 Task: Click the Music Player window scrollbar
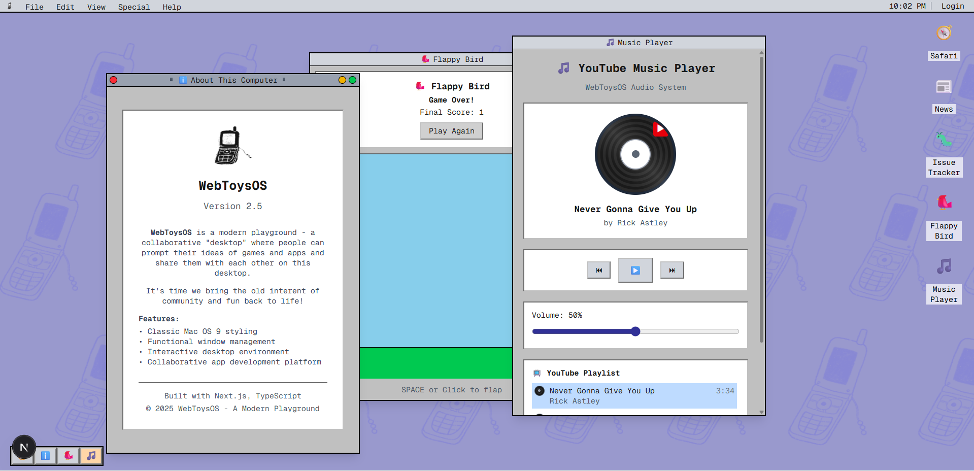pyautogui.click(x=761, y=199)
